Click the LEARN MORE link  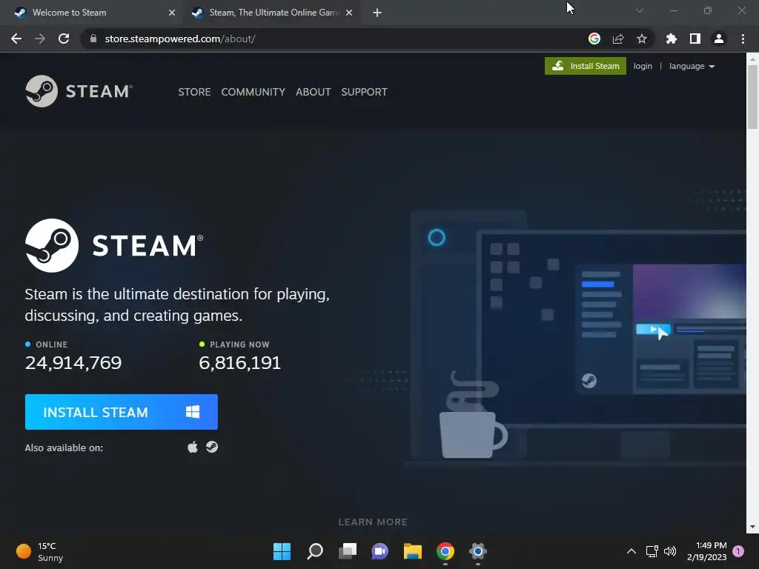coord(373,522)
